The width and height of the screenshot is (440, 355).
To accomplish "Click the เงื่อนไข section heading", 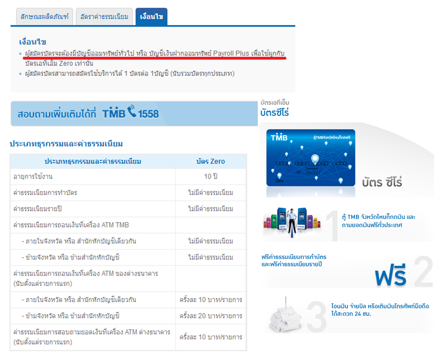I will [33, 42].
